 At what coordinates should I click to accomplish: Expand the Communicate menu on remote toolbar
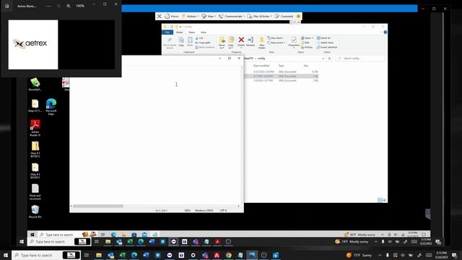pos(232,16)
